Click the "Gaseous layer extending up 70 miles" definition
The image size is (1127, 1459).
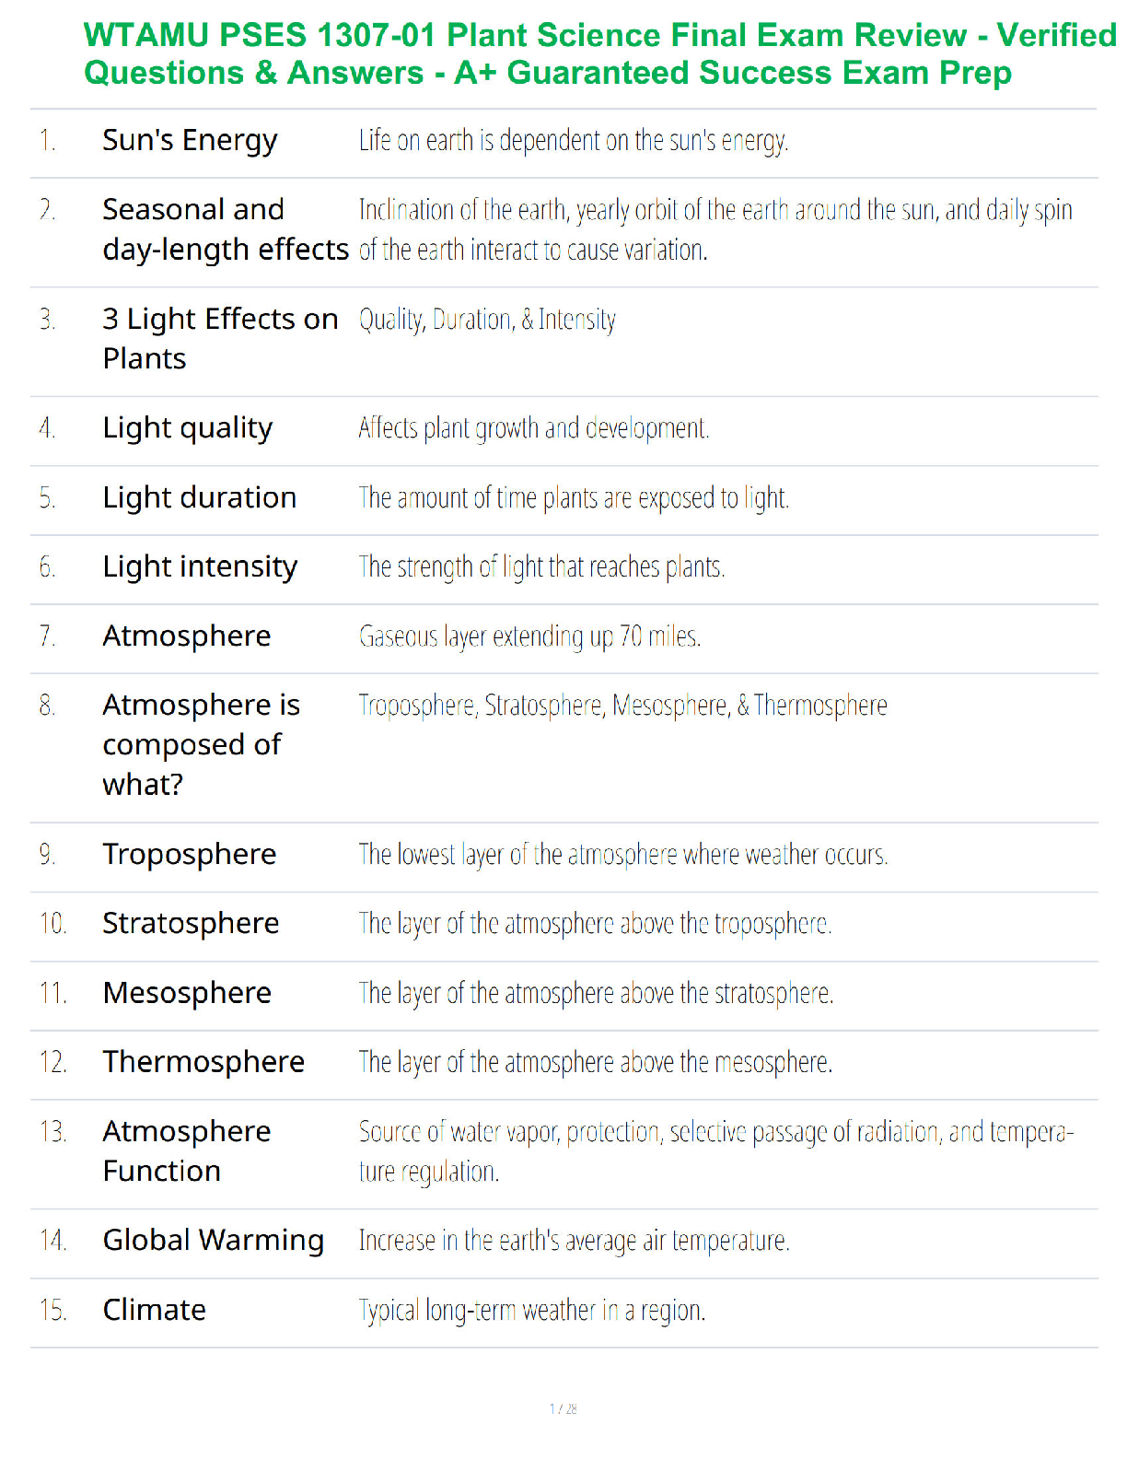tap(529, 636)
